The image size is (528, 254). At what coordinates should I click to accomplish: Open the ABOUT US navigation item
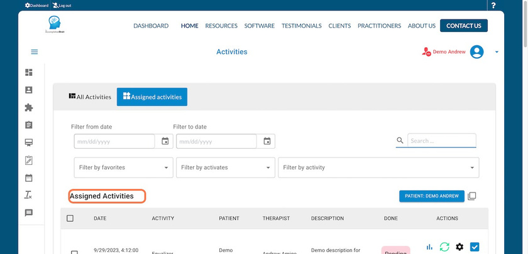tap(422, 26)
